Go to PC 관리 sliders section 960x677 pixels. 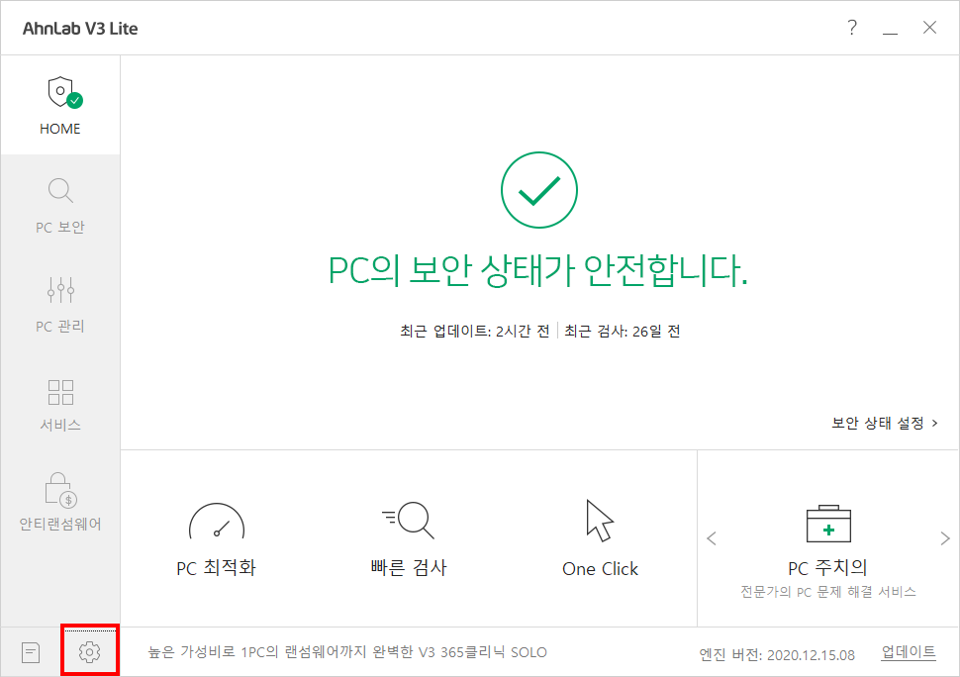pos(60,304)
